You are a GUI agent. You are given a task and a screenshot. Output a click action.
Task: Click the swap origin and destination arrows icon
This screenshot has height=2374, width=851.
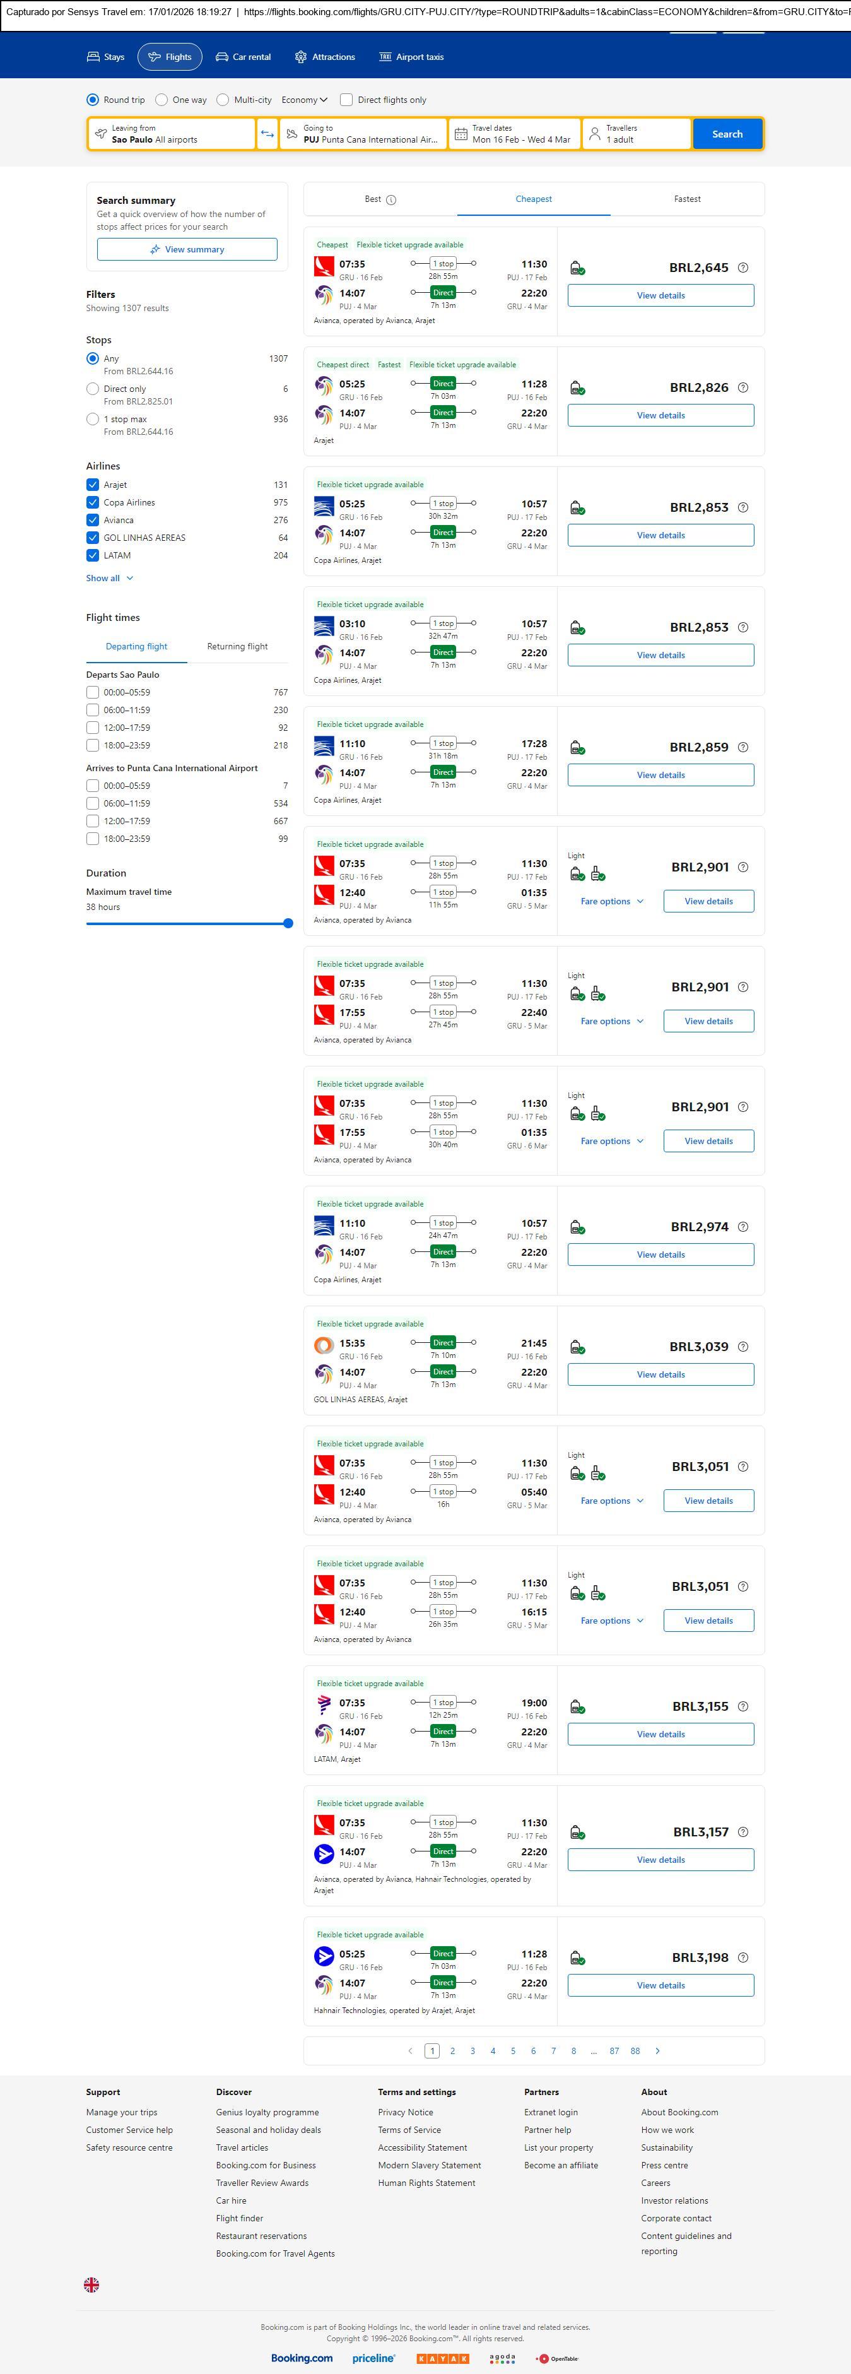(x=267, y=134)
